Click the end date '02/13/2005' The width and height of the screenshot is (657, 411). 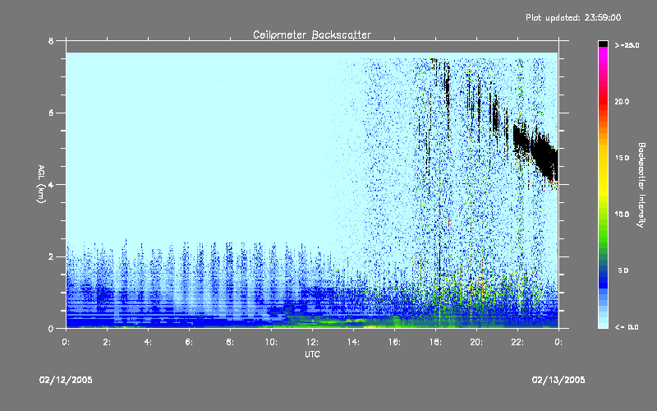pos(558,380)
